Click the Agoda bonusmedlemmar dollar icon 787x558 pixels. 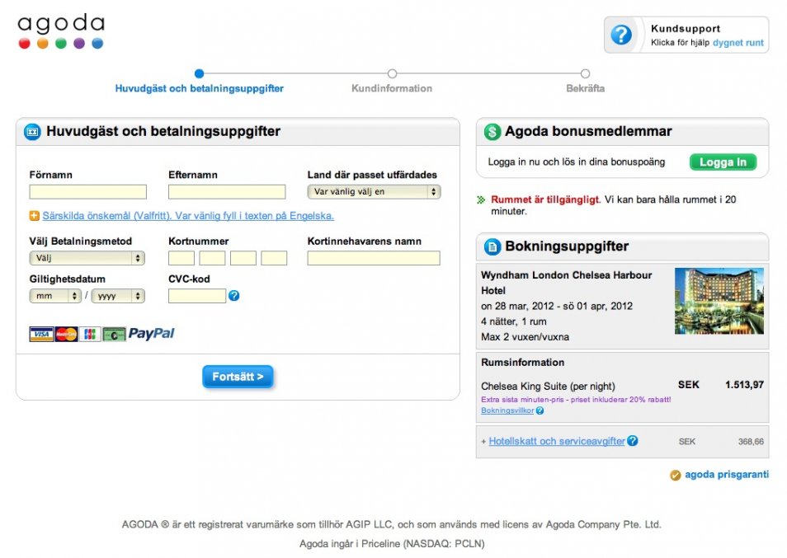(x=492, y=132)
